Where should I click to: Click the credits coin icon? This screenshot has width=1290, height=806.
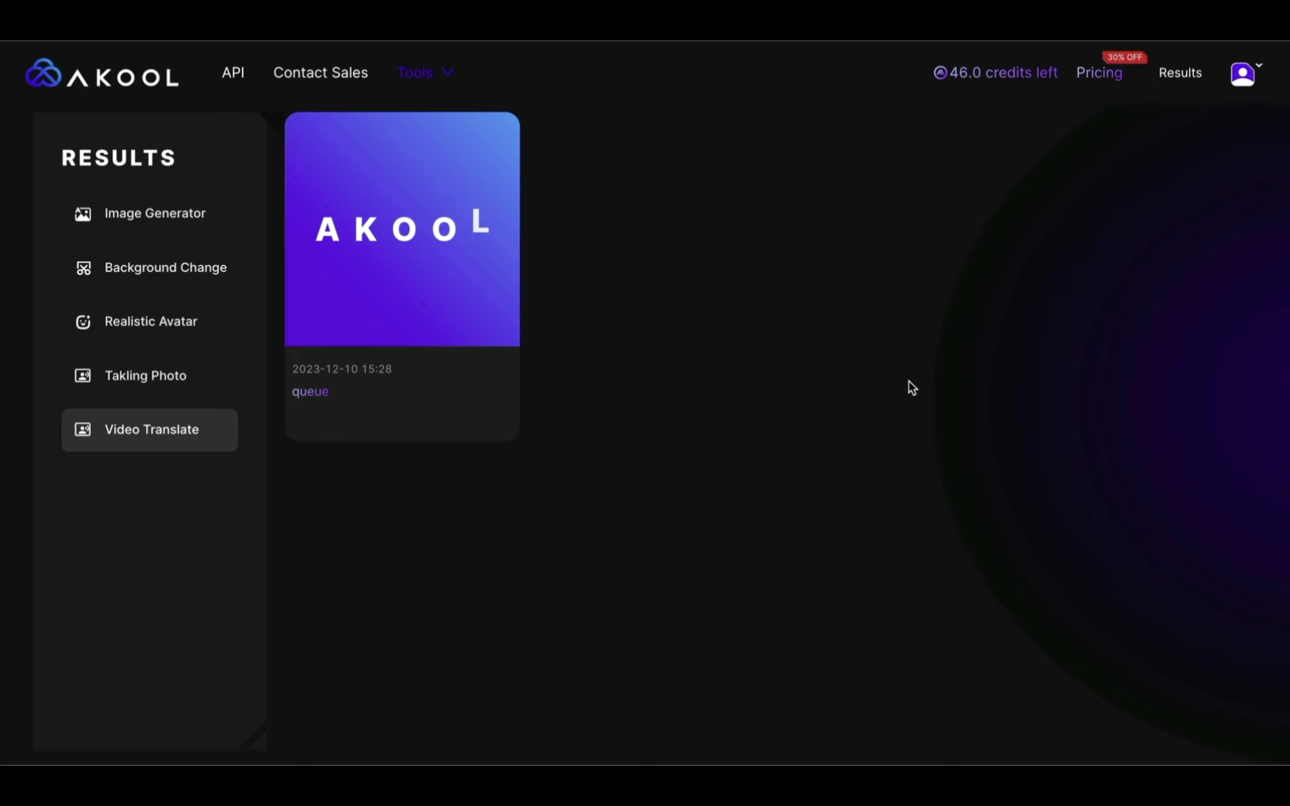click(x=940, y=73)
